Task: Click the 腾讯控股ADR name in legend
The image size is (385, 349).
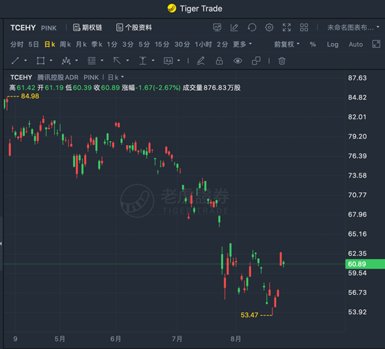Action: click(58, 78)
